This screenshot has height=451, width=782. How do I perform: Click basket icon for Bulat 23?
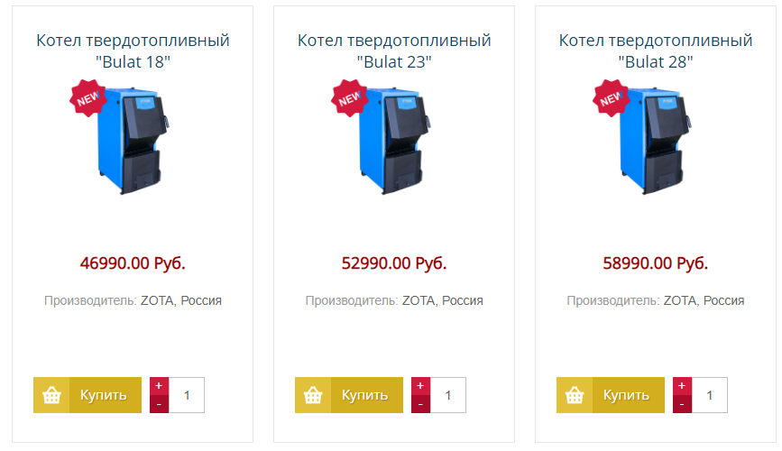click(x=313, y=395)
